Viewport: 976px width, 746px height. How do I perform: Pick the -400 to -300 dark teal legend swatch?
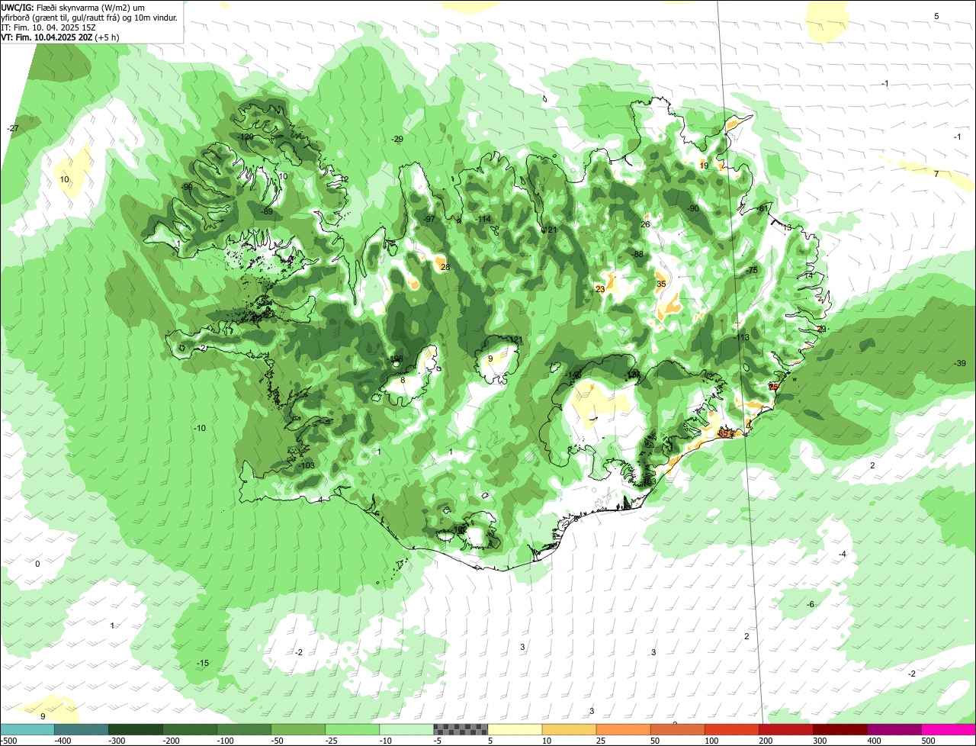[81, 729]
